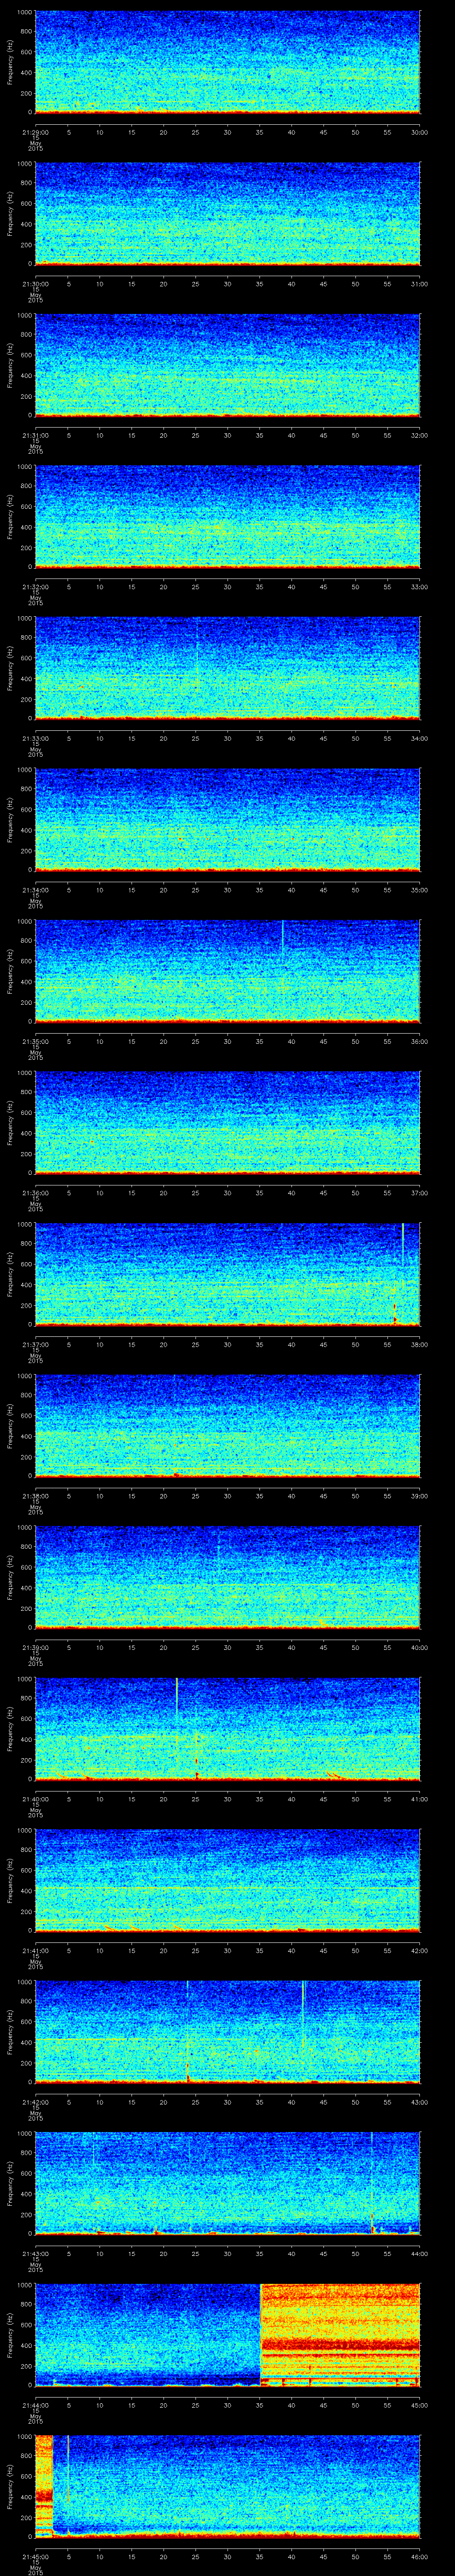Click the "1000" frequency tick in 21:29 panel
Viewport: 455px width, 2576px height.
point(24,13)
